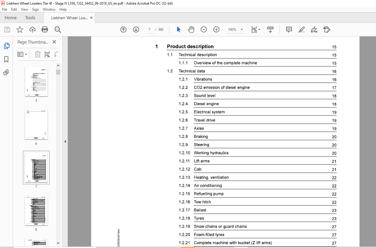The image size is (376, 248).
Task: Click the Save file icon
Action: [x=7, y=30]
